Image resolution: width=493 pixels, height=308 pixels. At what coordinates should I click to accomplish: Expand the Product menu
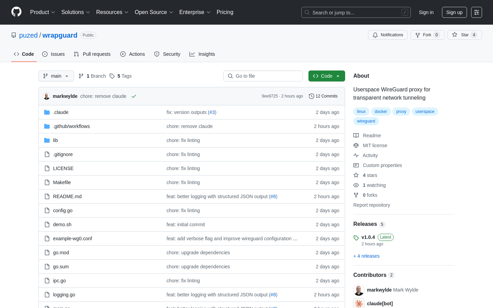point(42,12)
